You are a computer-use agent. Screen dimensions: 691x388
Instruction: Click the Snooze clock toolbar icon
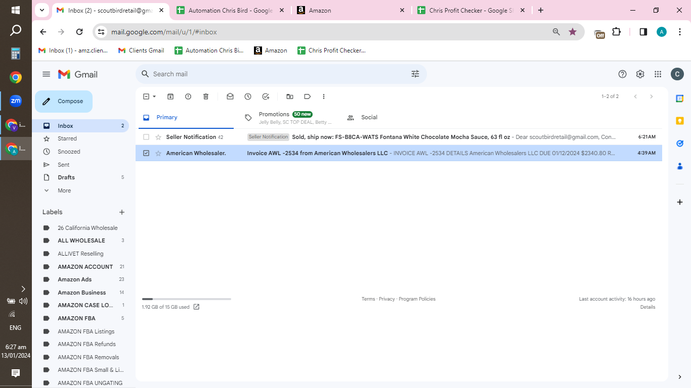(248, 96)
